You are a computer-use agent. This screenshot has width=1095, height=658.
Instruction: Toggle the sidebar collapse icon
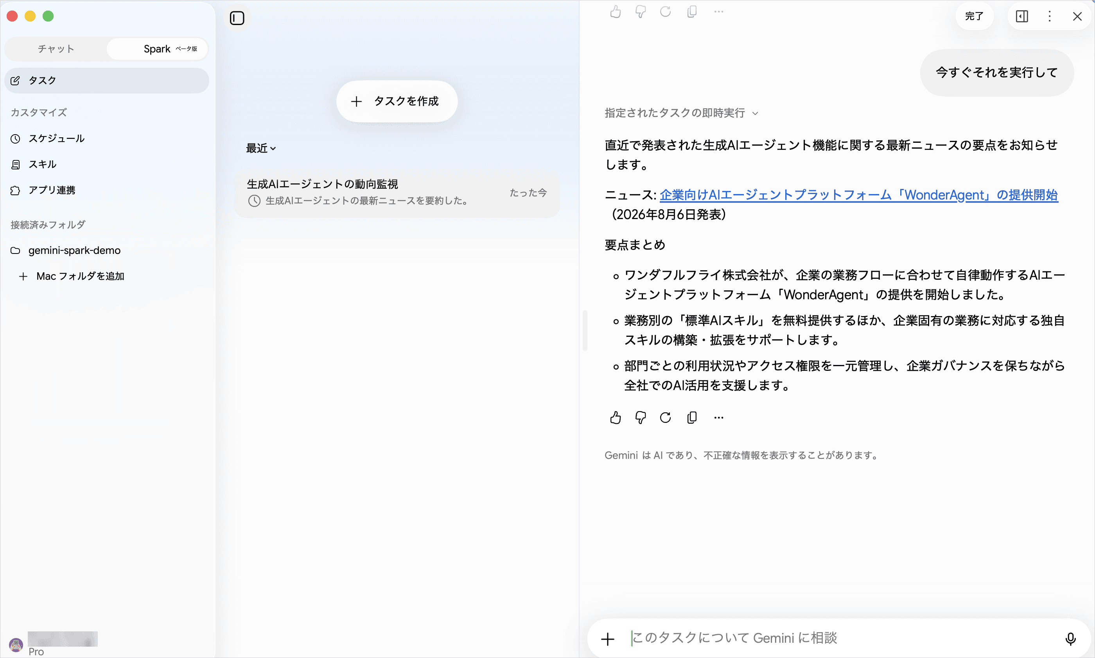237,18
